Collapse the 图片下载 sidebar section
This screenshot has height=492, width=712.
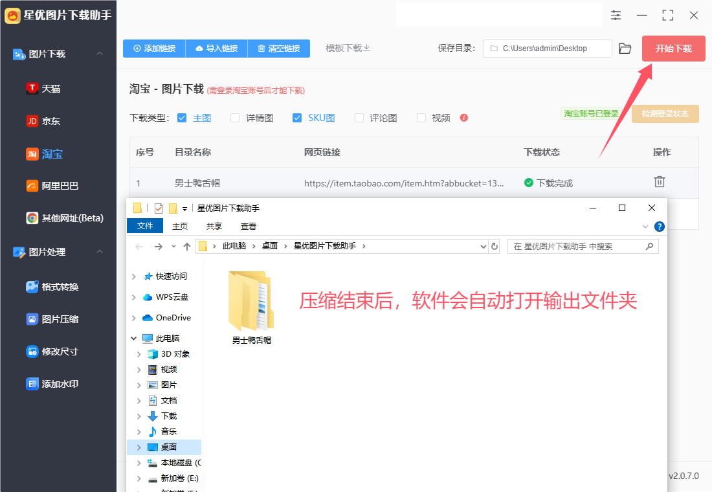[100, 54]
